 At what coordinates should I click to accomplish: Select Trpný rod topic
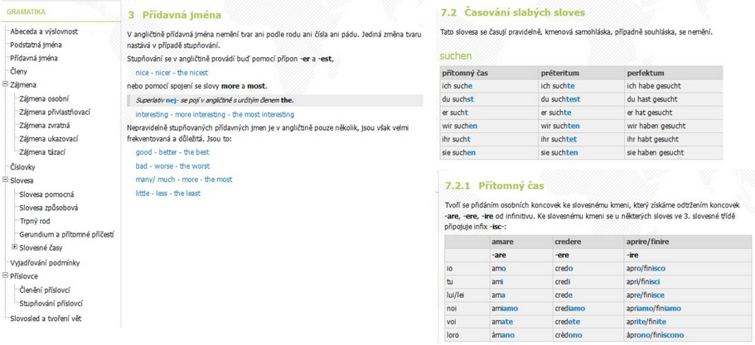click(35, 221)
